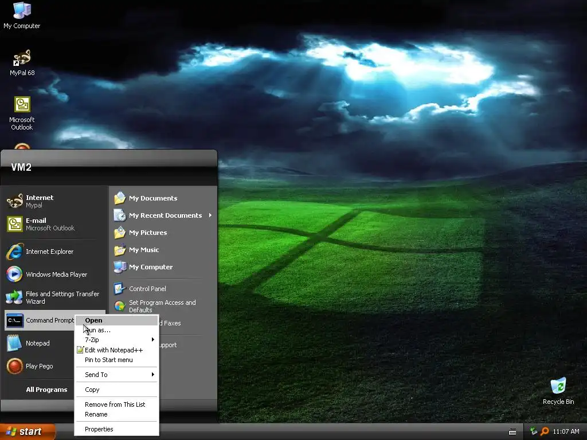Open My Pictures folder
This screenshot has width=587, height=440.
coord(163,233)
